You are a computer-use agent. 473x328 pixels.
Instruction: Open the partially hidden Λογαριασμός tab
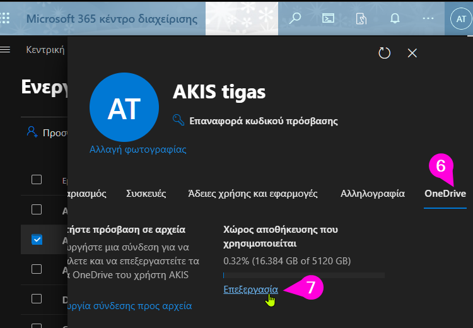click(87, 194)
